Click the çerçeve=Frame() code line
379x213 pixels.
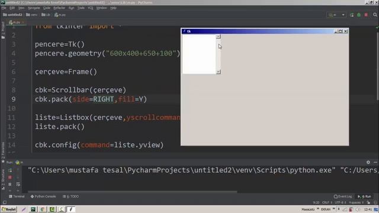point(66,72)
